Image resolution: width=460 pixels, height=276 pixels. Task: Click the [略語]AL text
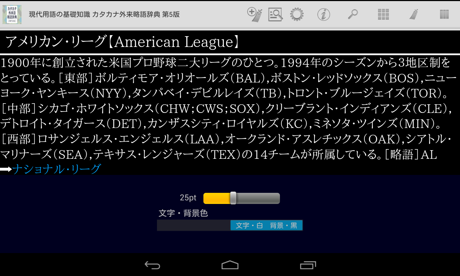[410, 154]
